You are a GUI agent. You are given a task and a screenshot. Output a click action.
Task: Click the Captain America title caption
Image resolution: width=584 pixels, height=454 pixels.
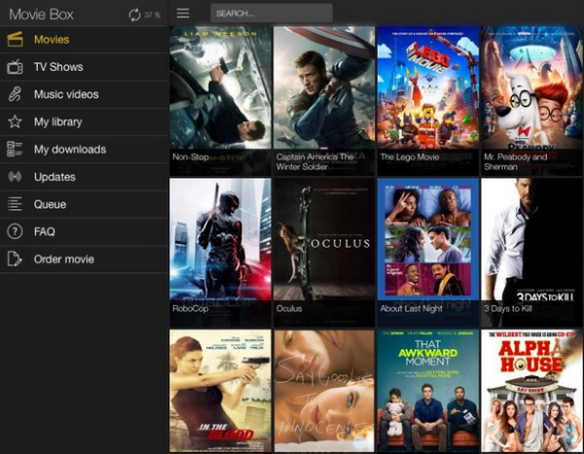(x=314, y=162)
